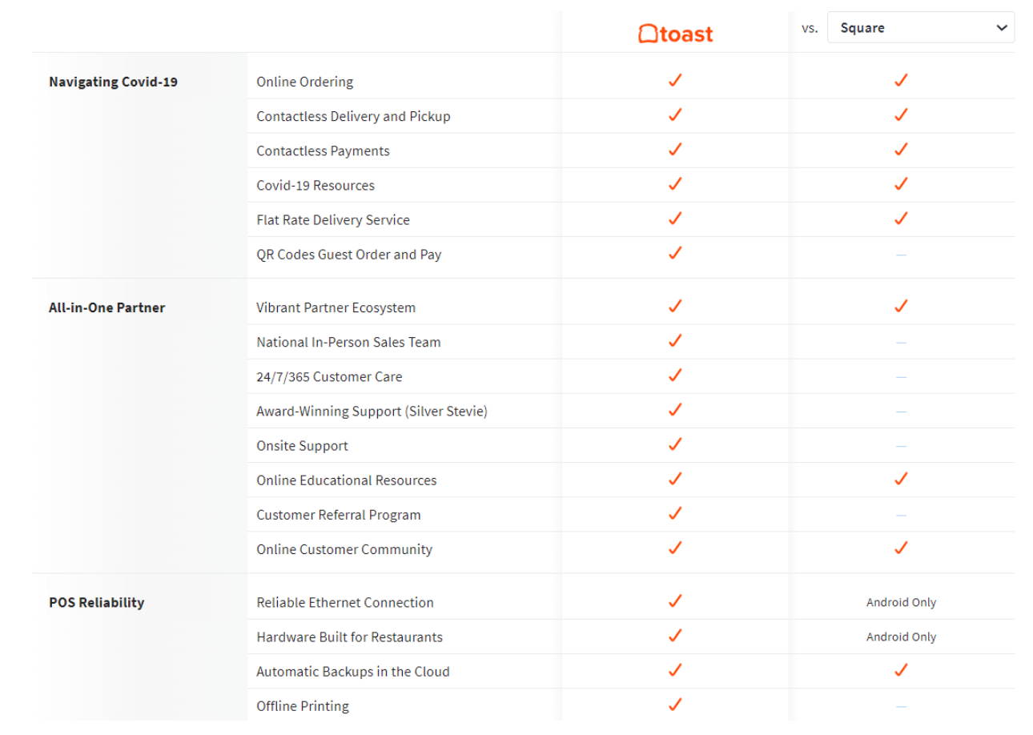Click the Customer Referral Program label
The width and height of the screenshot is (1033, 735).
339,515
